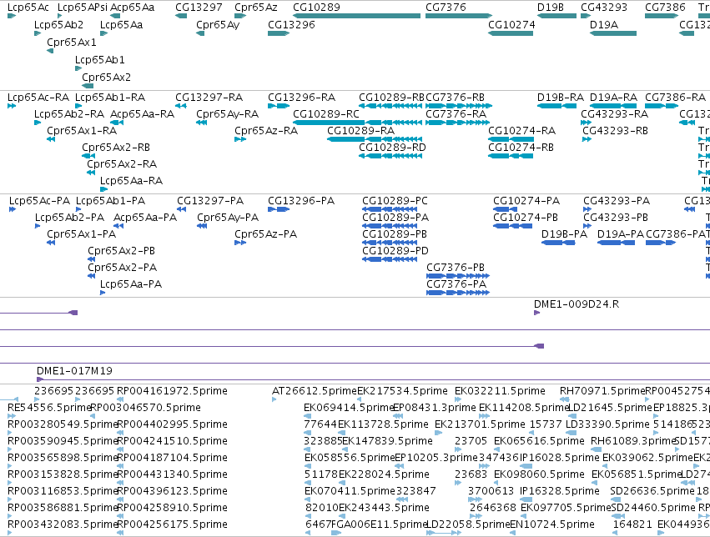Click the Acp65Aa gene label
The width and height of the screenshot is (710, 537).
click(x=132, y=8)
